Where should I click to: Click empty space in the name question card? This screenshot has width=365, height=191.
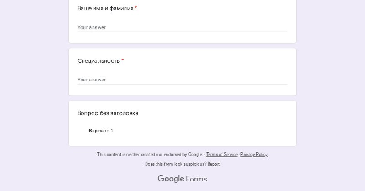pos(209,9)
